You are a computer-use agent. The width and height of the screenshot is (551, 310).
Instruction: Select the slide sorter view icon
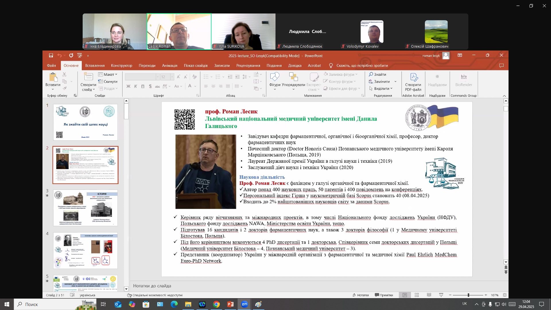click(417, 295)
